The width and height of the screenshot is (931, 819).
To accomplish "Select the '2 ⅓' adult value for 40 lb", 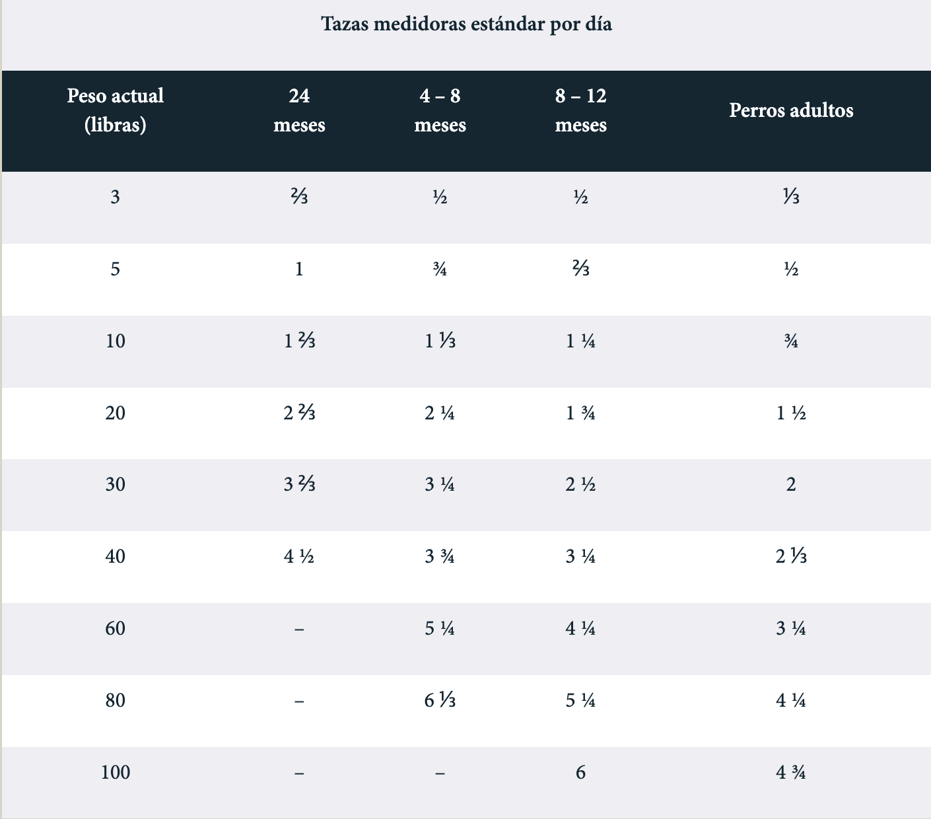I will pyautogui.click(x=791, y=557).
